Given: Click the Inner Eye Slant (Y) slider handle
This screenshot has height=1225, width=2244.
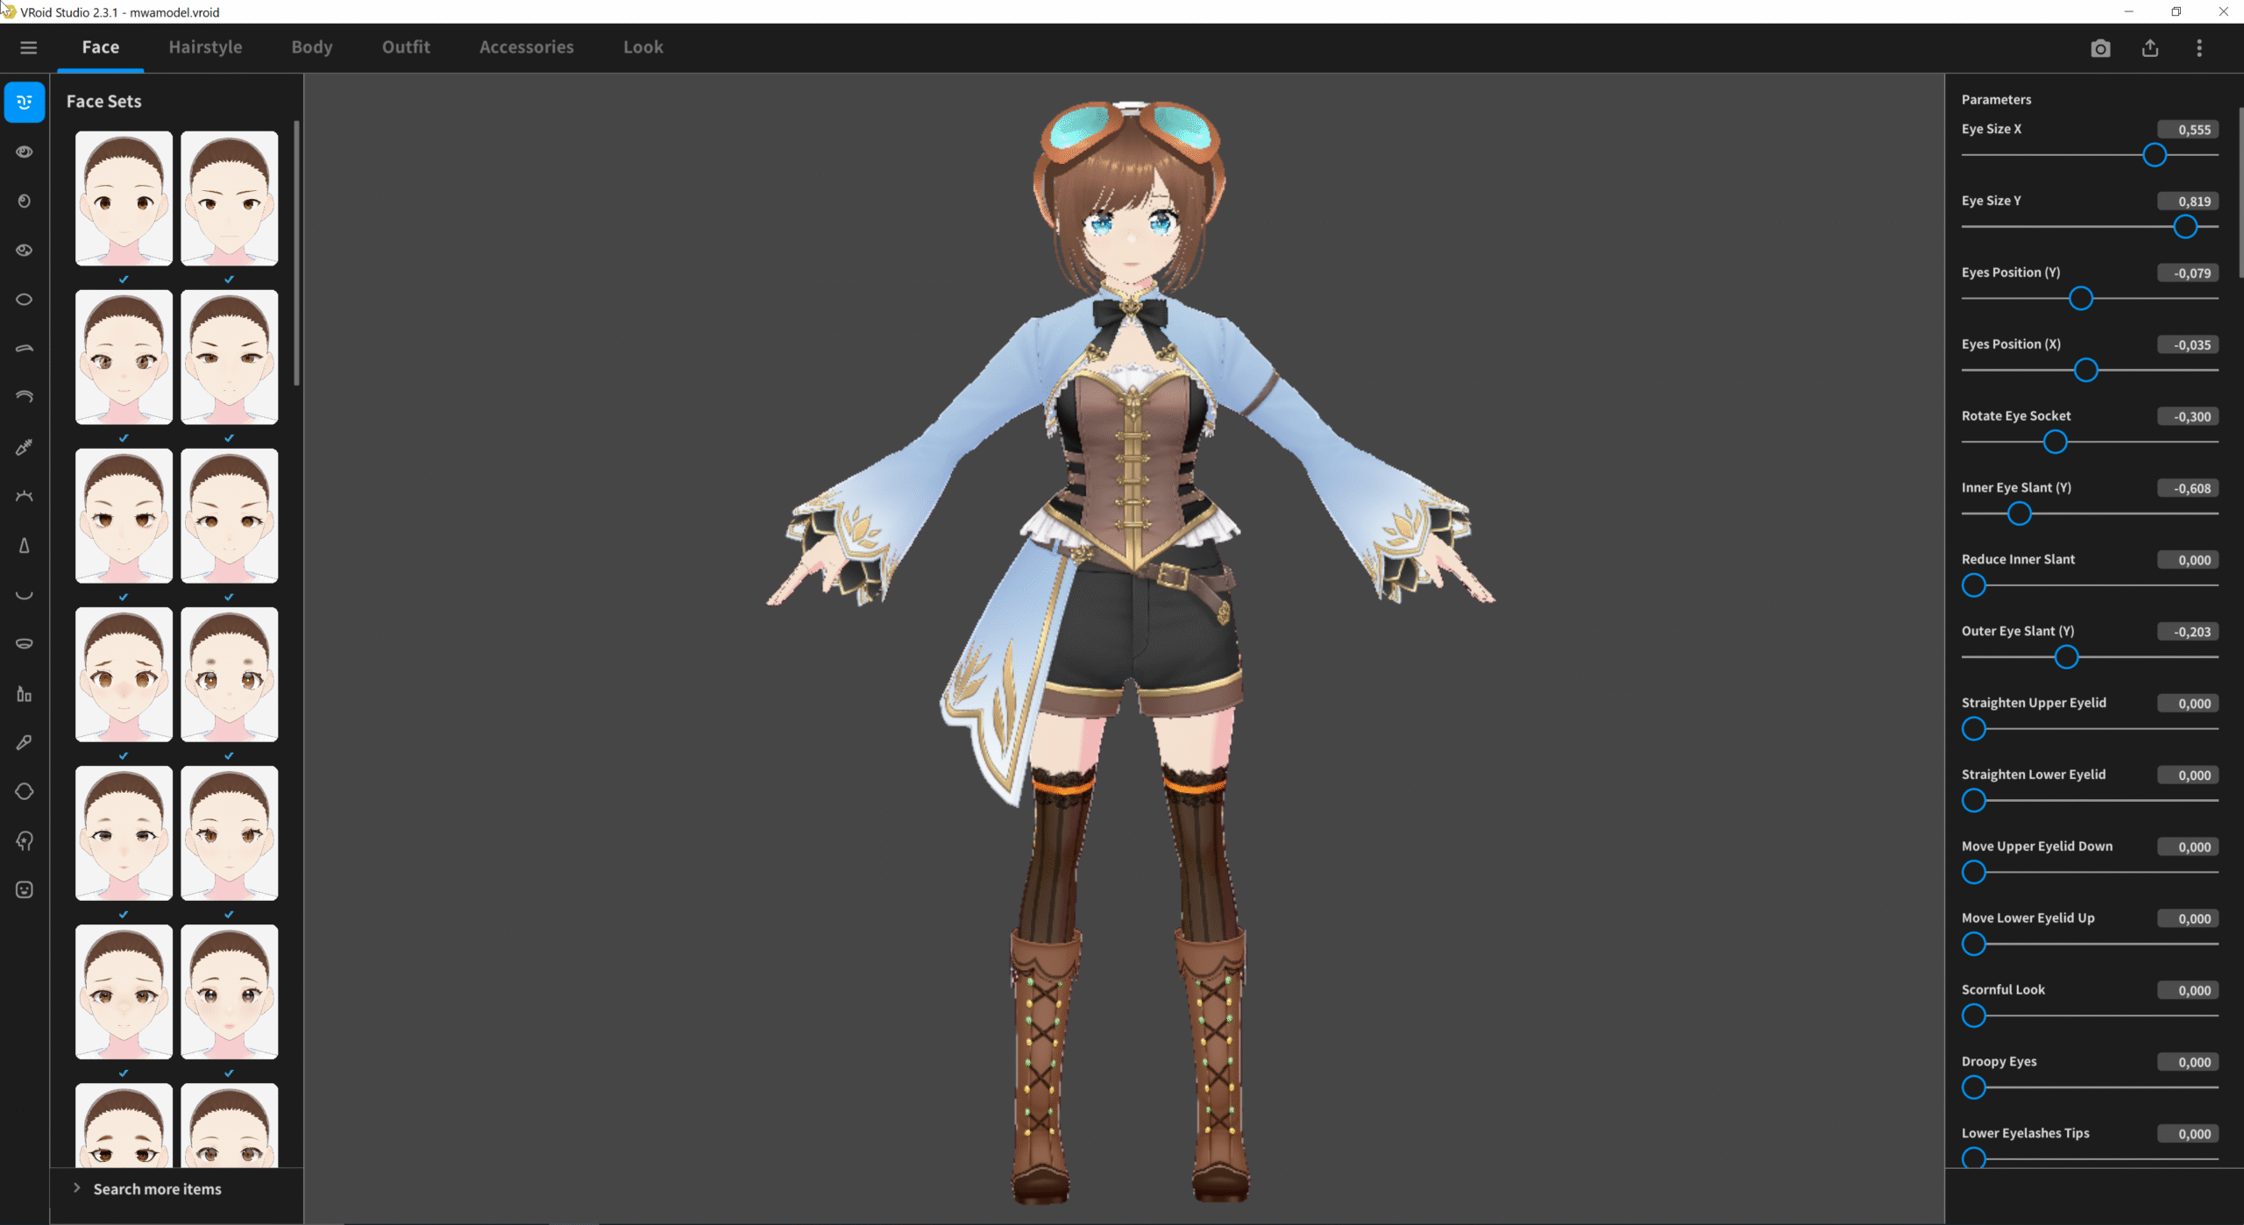Looking at the screenshot, I should tap(2020, 514).
